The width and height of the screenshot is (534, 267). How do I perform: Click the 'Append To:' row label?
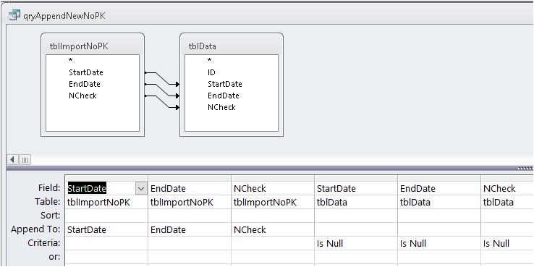tap(35, 229)
